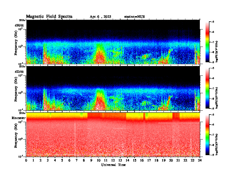This screenshot has width=238, height=184.
Task: Click the "23" hour tick label
Action: [193, 160]
